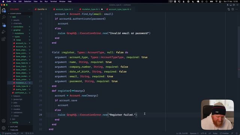Open the Go menu

(x=41, y=1)
